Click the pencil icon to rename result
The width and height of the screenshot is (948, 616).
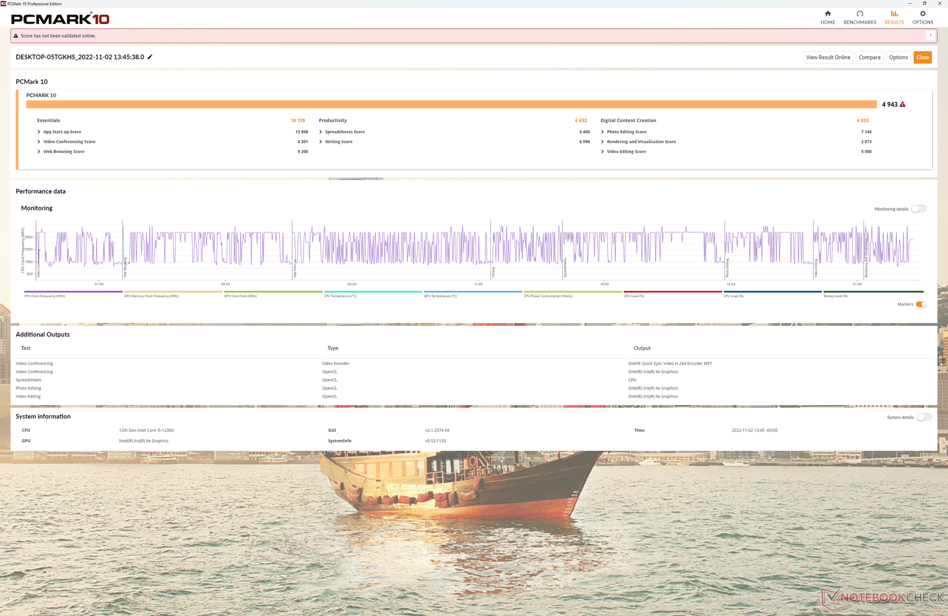tap(150, 57)
